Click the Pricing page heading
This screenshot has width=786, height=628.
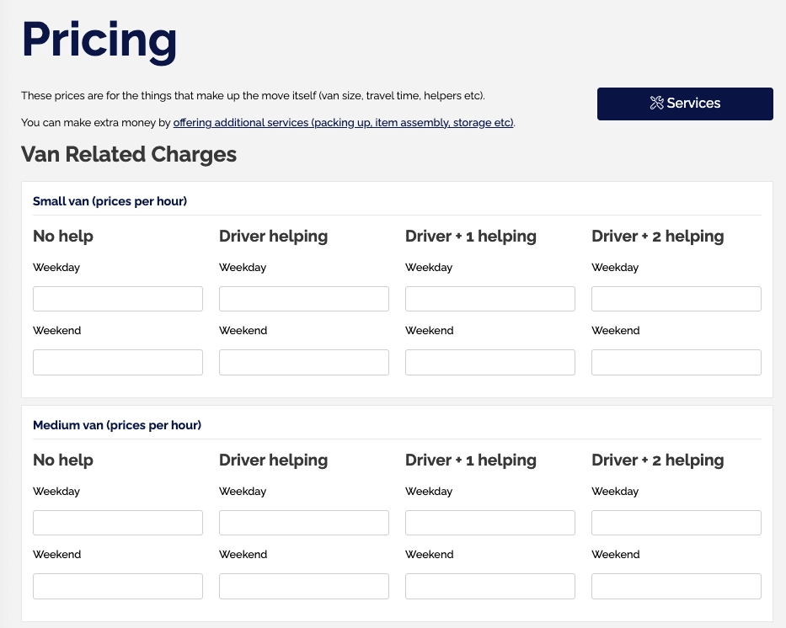pyautogui.click(x=99, y=41)
